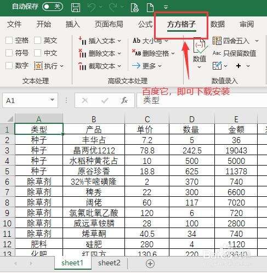267x273 pixels.
Task: Expand the 截取文本 dropdown arrow
Action: 120,66
